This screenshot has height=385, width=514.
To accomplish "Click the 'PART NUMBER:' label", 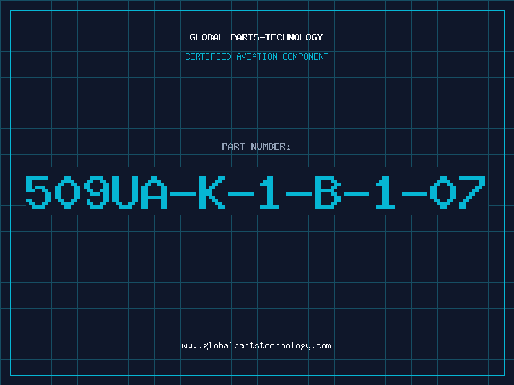I will tap(256, 146).
